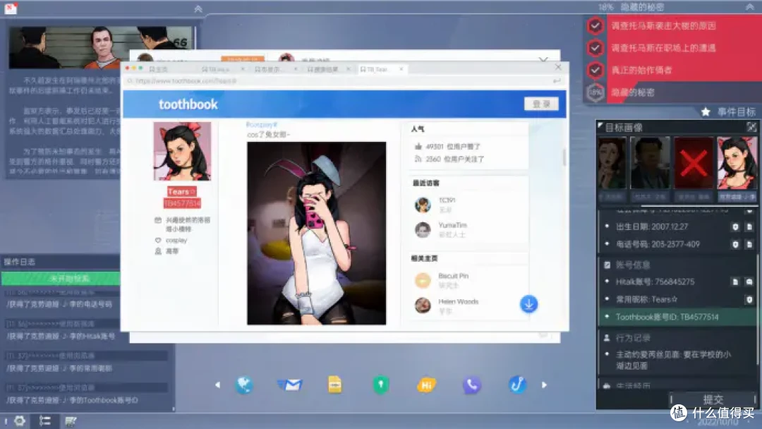The width and height of the screenshot is (762, 429).
Task: Click the 提交 submit button
Action: click(x=713, y=399)
